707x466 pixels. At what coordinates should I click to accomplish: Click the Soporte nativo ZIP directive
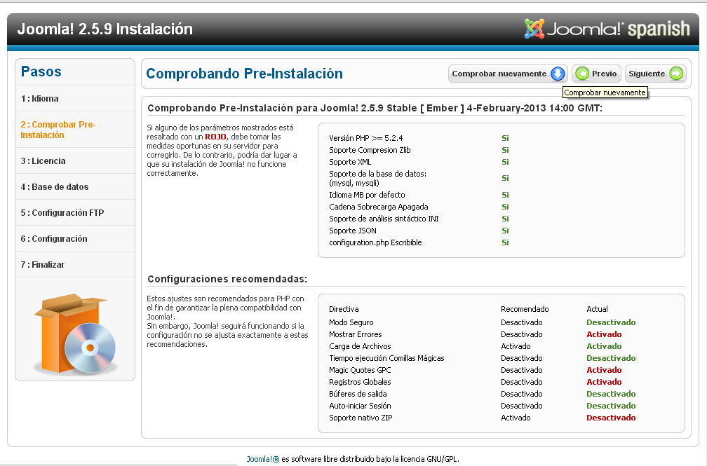pos(361,418)
